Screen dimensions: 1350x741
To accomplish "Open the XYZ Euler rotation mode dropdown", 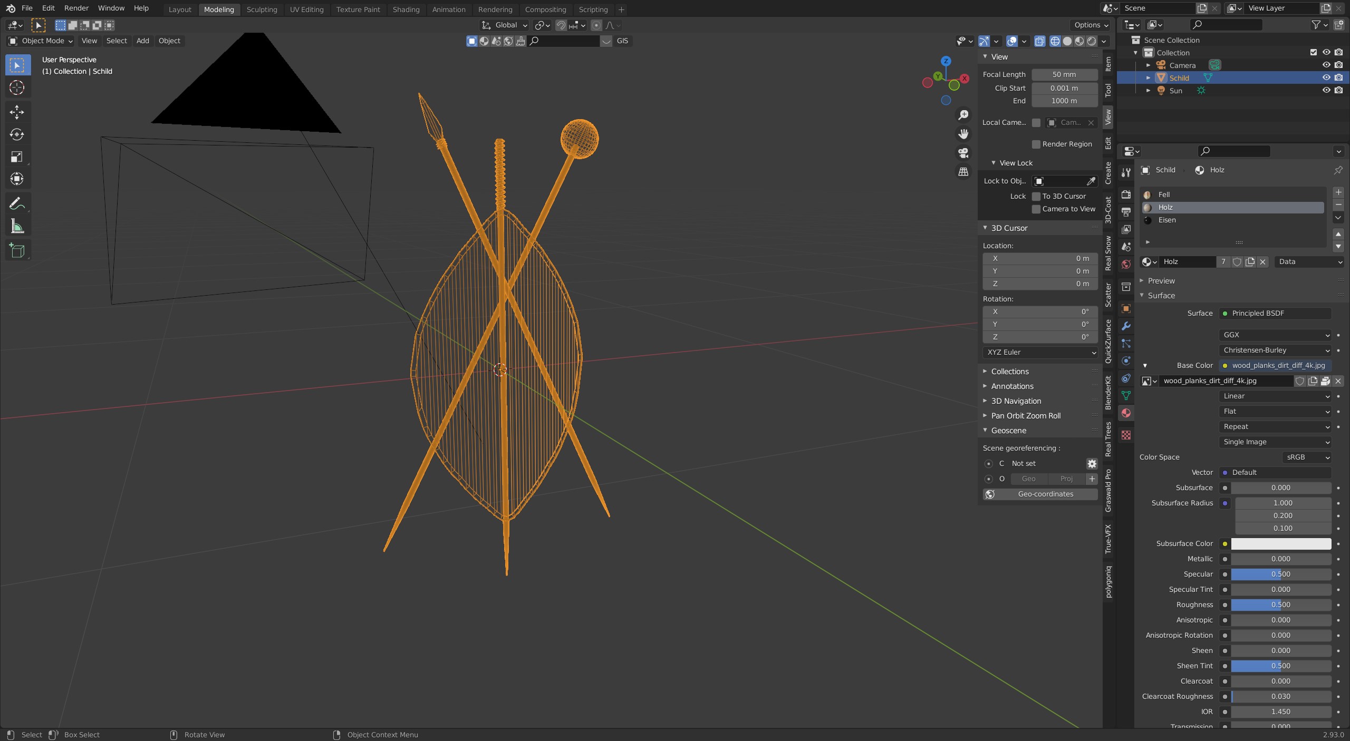I will click(x=1040, y=352).
